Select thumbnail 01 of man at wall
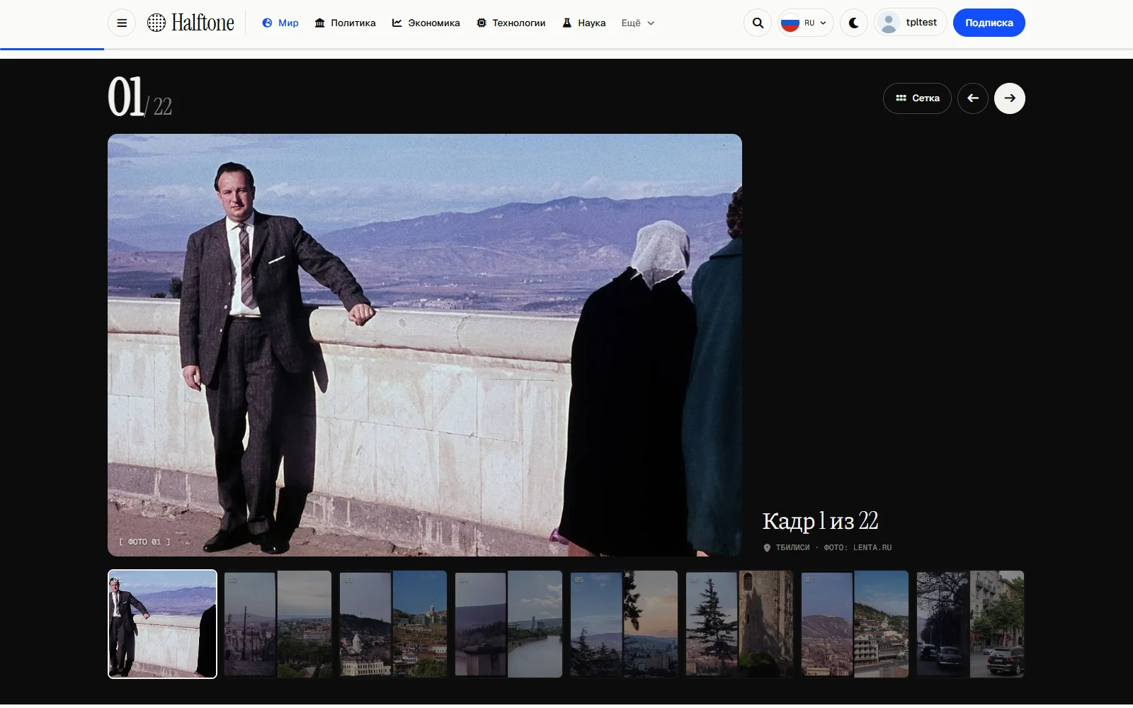 pos(162,624)
